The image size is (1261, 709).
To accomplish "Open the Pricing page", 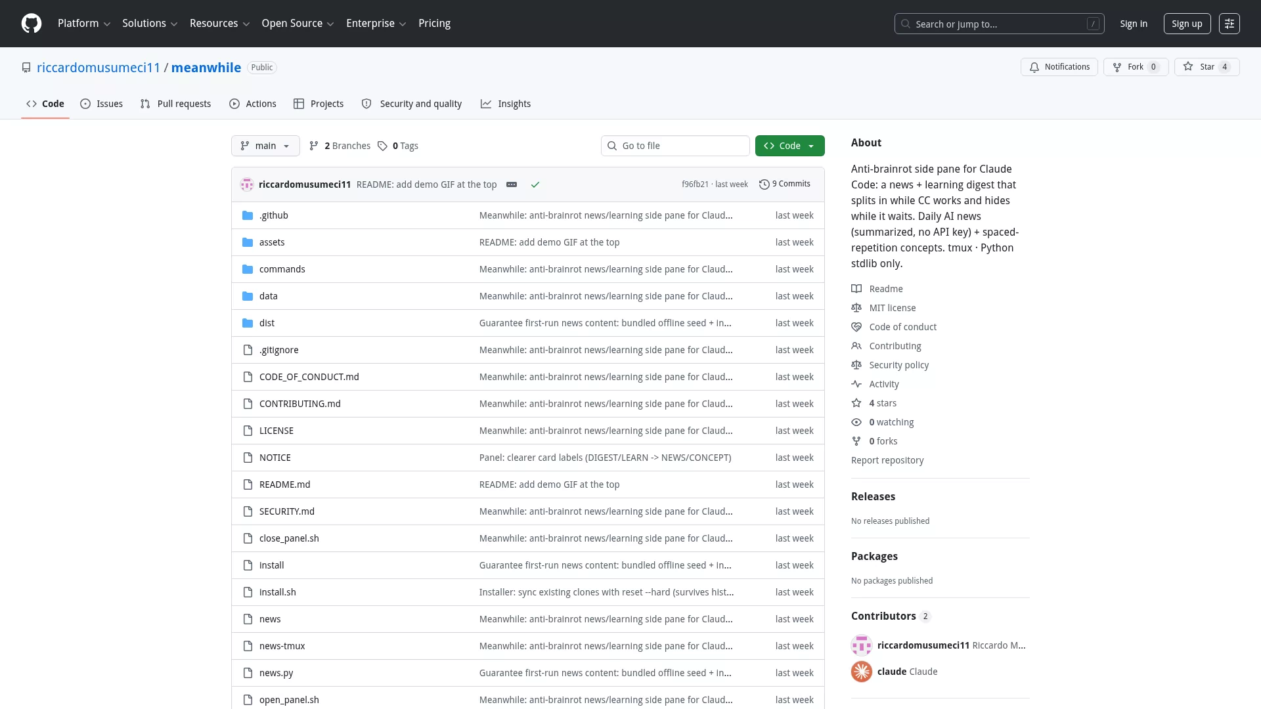I will (x=434, y=24).
